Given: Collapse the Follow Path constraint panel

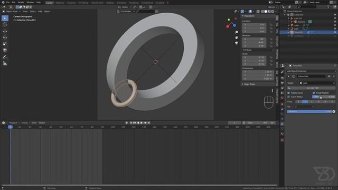Looking at the screenshot, I should pyautogui.click(x=288, y=76).
